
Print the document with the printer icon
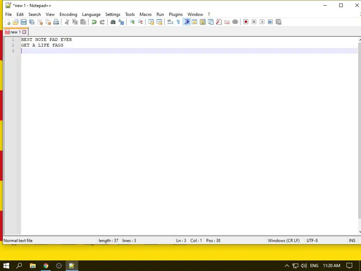tap(56, 22)
